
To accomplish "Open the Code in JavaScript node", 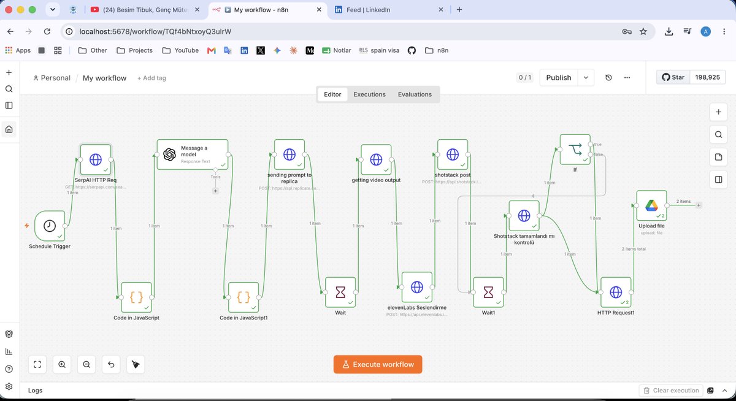I will coord(136,297).
